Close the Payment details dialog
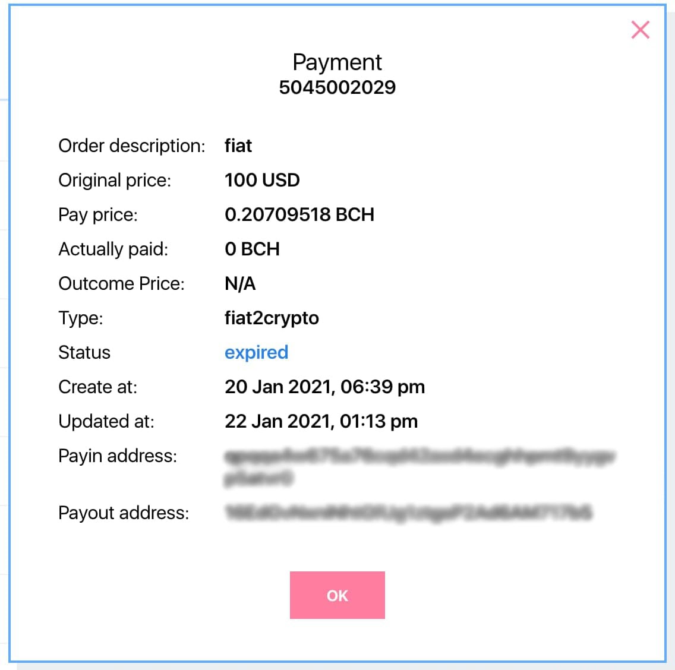The image size is (675, 670). click(640, 30)
